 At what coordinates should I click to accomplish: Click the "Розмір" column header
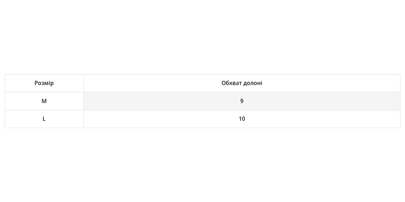pyautogui.click(x=44, y=83)
